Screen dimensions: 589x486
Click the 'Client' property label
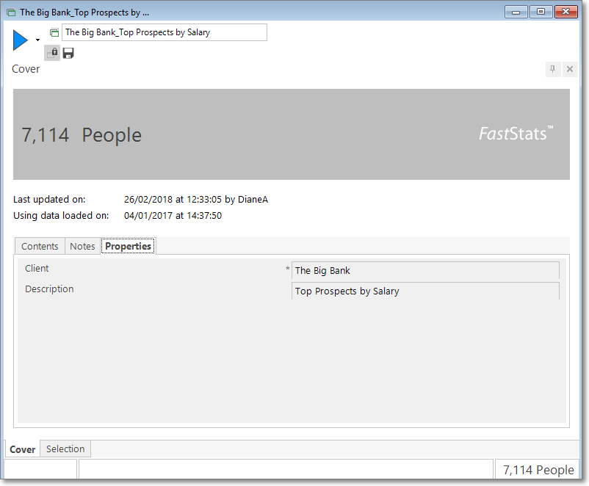click(37, 269)
